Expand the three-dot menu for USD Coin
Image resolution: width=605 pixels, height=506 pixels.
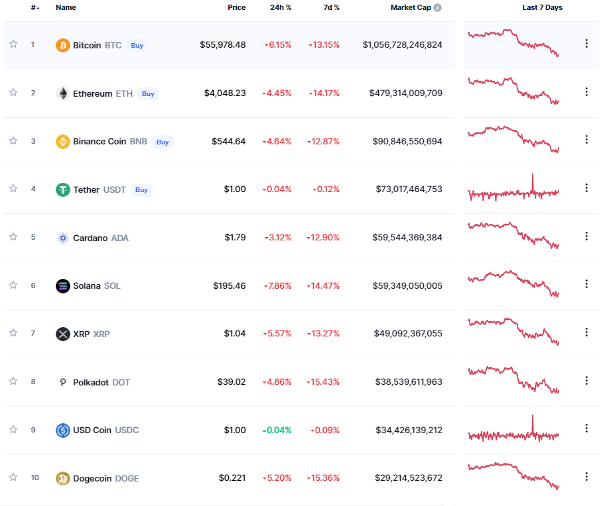(x=586, y=429)
